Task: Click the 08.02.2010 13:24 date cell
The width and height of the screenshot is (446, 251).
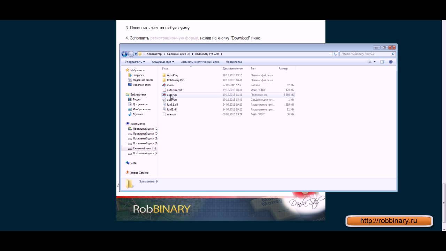Action: click(x=232, y=114)
